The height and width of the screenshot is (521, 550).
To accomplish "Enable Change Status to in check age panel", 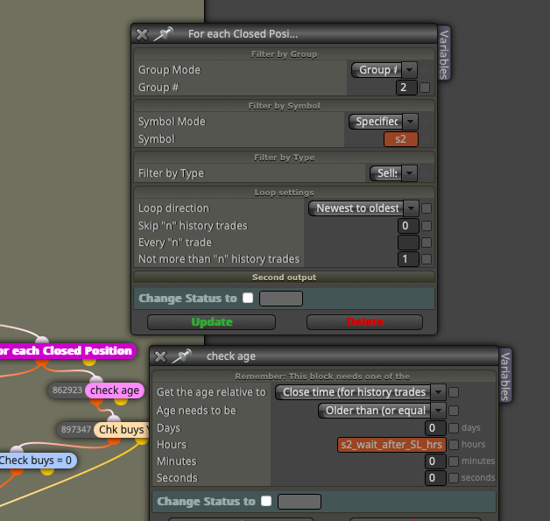I will click(x=266, y=501).
